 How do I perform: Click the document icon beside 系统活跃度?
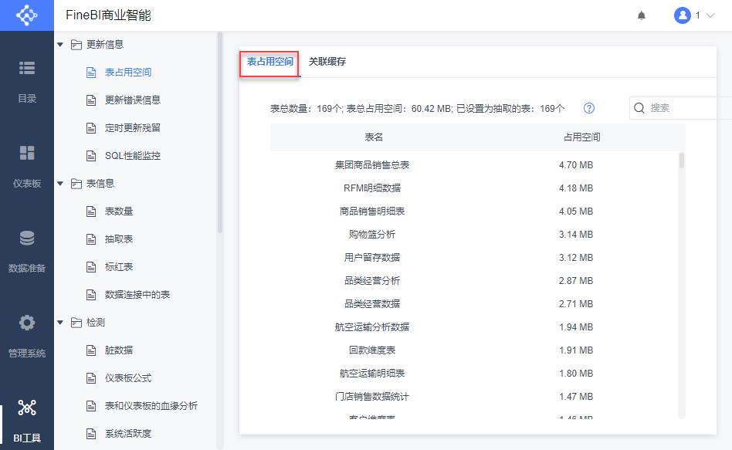point(91,434)
